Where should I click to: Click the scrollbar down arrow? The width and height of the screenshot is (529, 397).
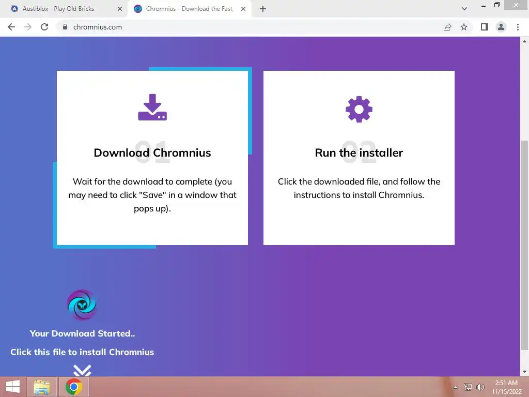click(x=524, y=372)
